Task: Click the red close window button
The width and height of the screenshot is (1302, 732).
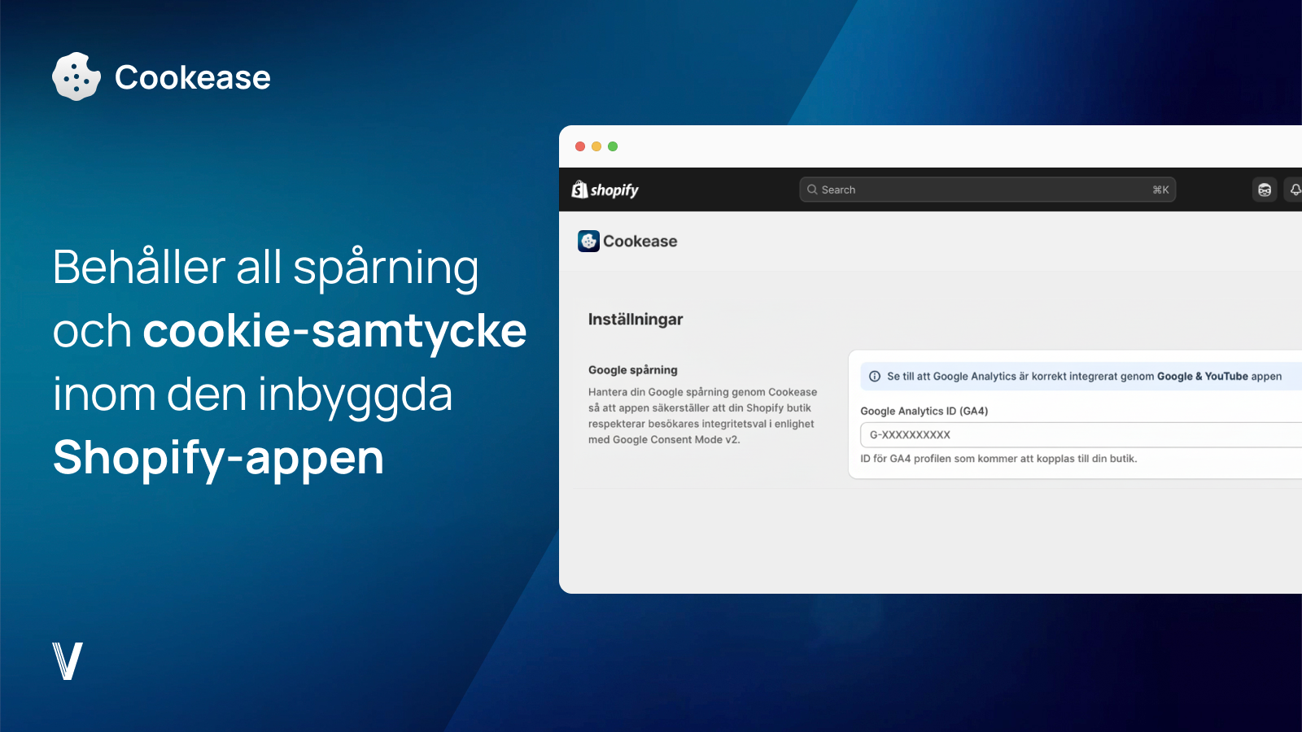Action: pos(580,146)
